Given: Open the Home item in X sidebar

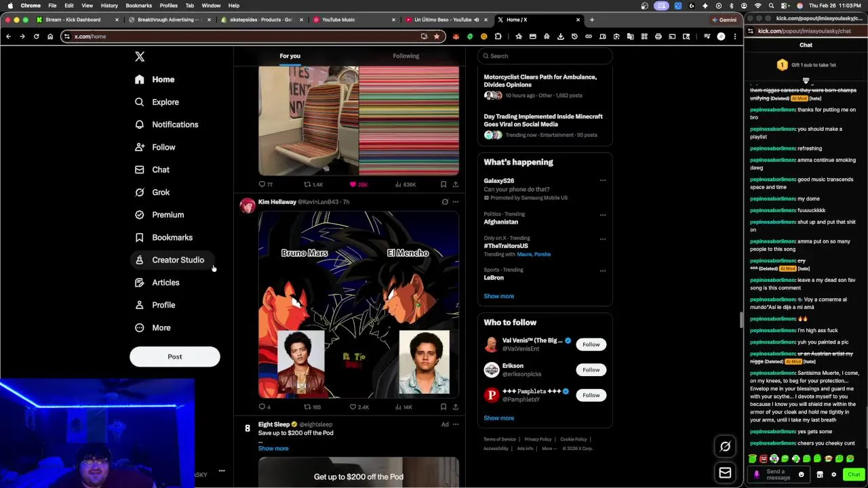Looking at the screenshot, I should click(x=155, y=79).
